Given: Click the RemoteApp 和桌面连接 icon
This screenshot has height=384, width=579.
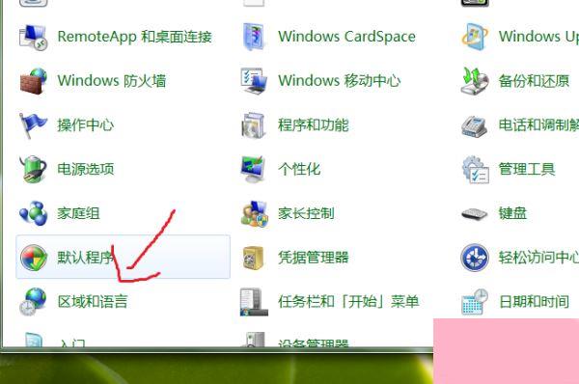Looking at the screenshot, I should (x=33, y=37).
